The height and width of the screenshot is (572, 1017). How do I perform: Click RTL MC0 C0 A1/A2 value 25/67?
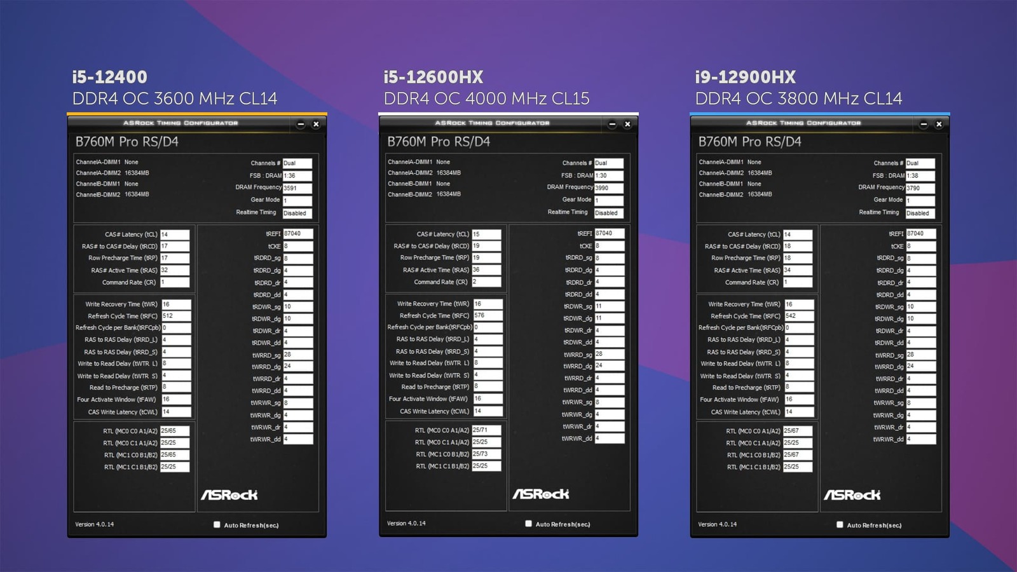(x=798, y=431)
